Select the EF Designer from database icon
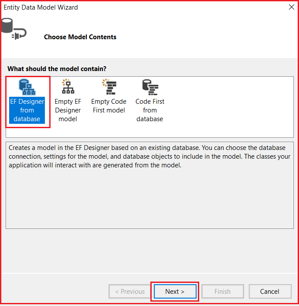Screen dimensions: 299x306 click(x=27, y=87)
